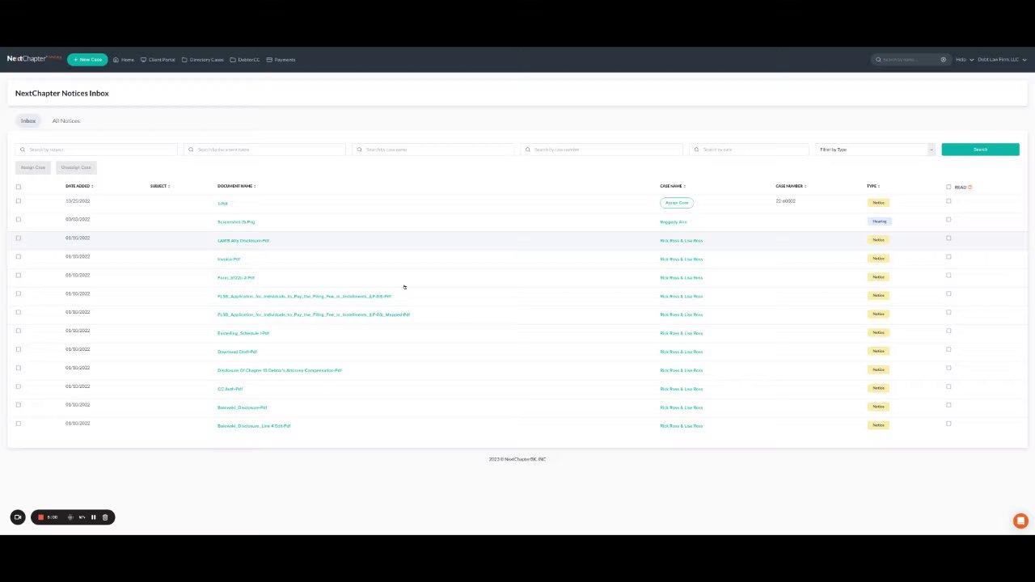Toggle the READ header checkbox
Screen dimensions: 1035x582
coord(948,187)
